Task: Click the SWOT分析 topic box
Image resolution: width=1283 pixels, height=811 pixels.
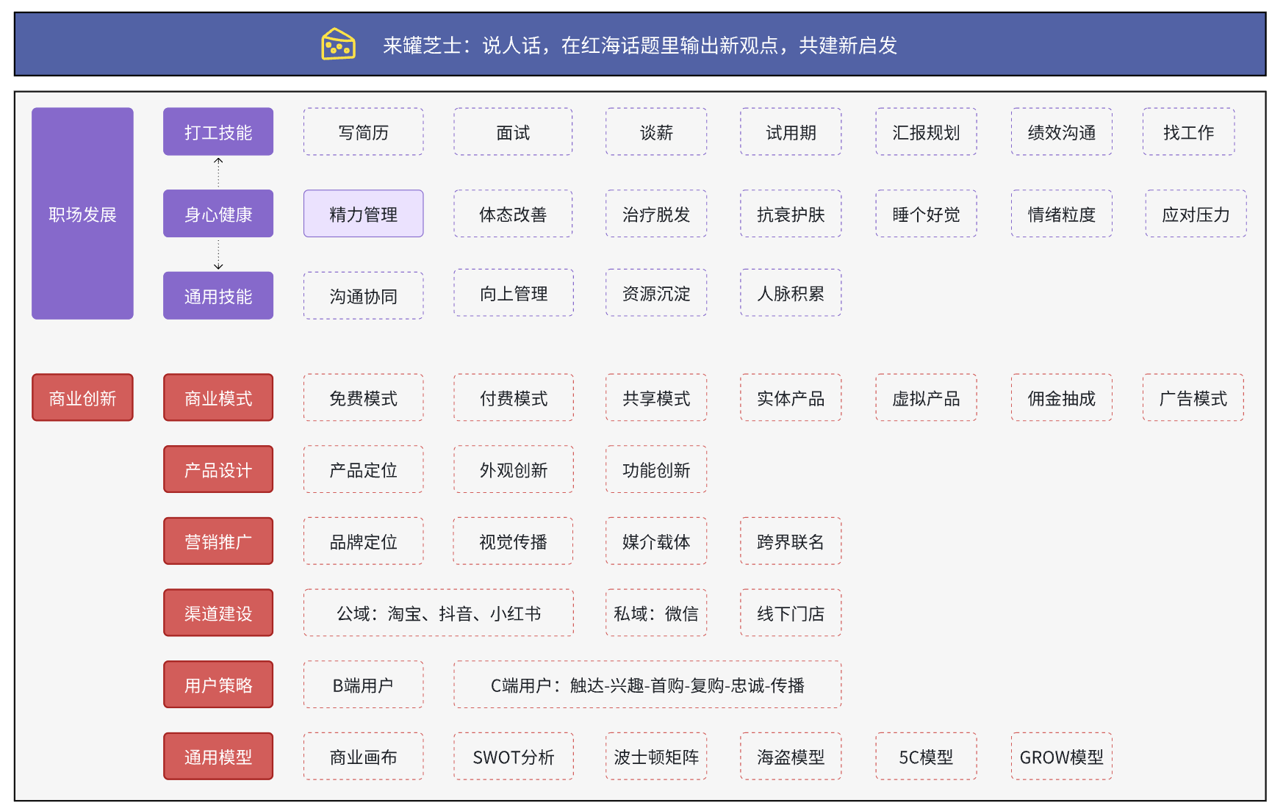Action: point(514,757)
